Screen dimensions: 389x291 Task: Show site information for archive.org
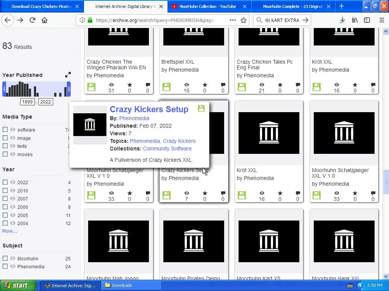(x=82, y=20)
